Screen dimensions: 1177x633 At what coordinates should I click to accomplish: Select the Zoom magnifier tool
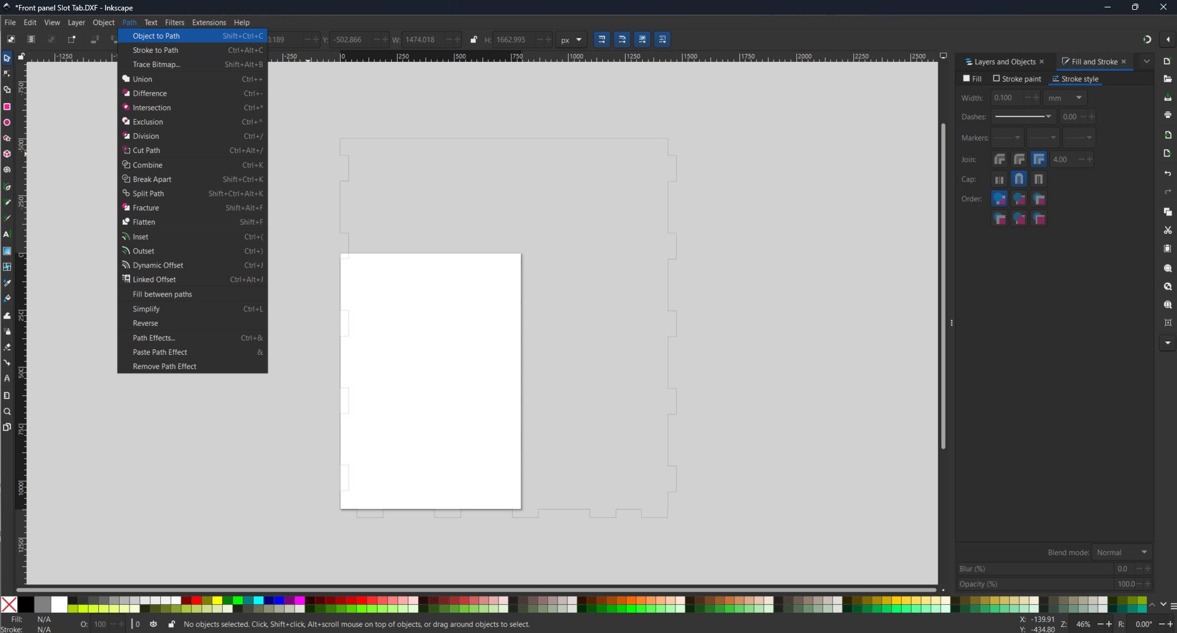[7, 411]
